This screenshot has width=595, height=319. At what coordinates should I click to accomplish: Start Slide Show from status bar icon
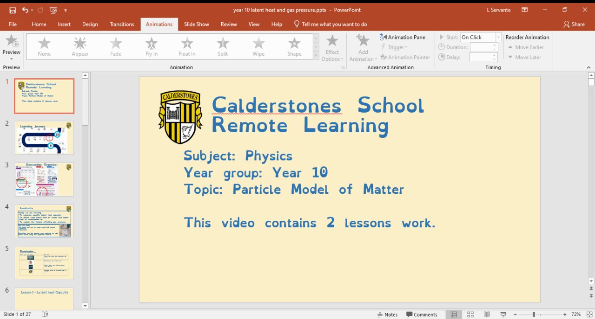tap(503, 314)
